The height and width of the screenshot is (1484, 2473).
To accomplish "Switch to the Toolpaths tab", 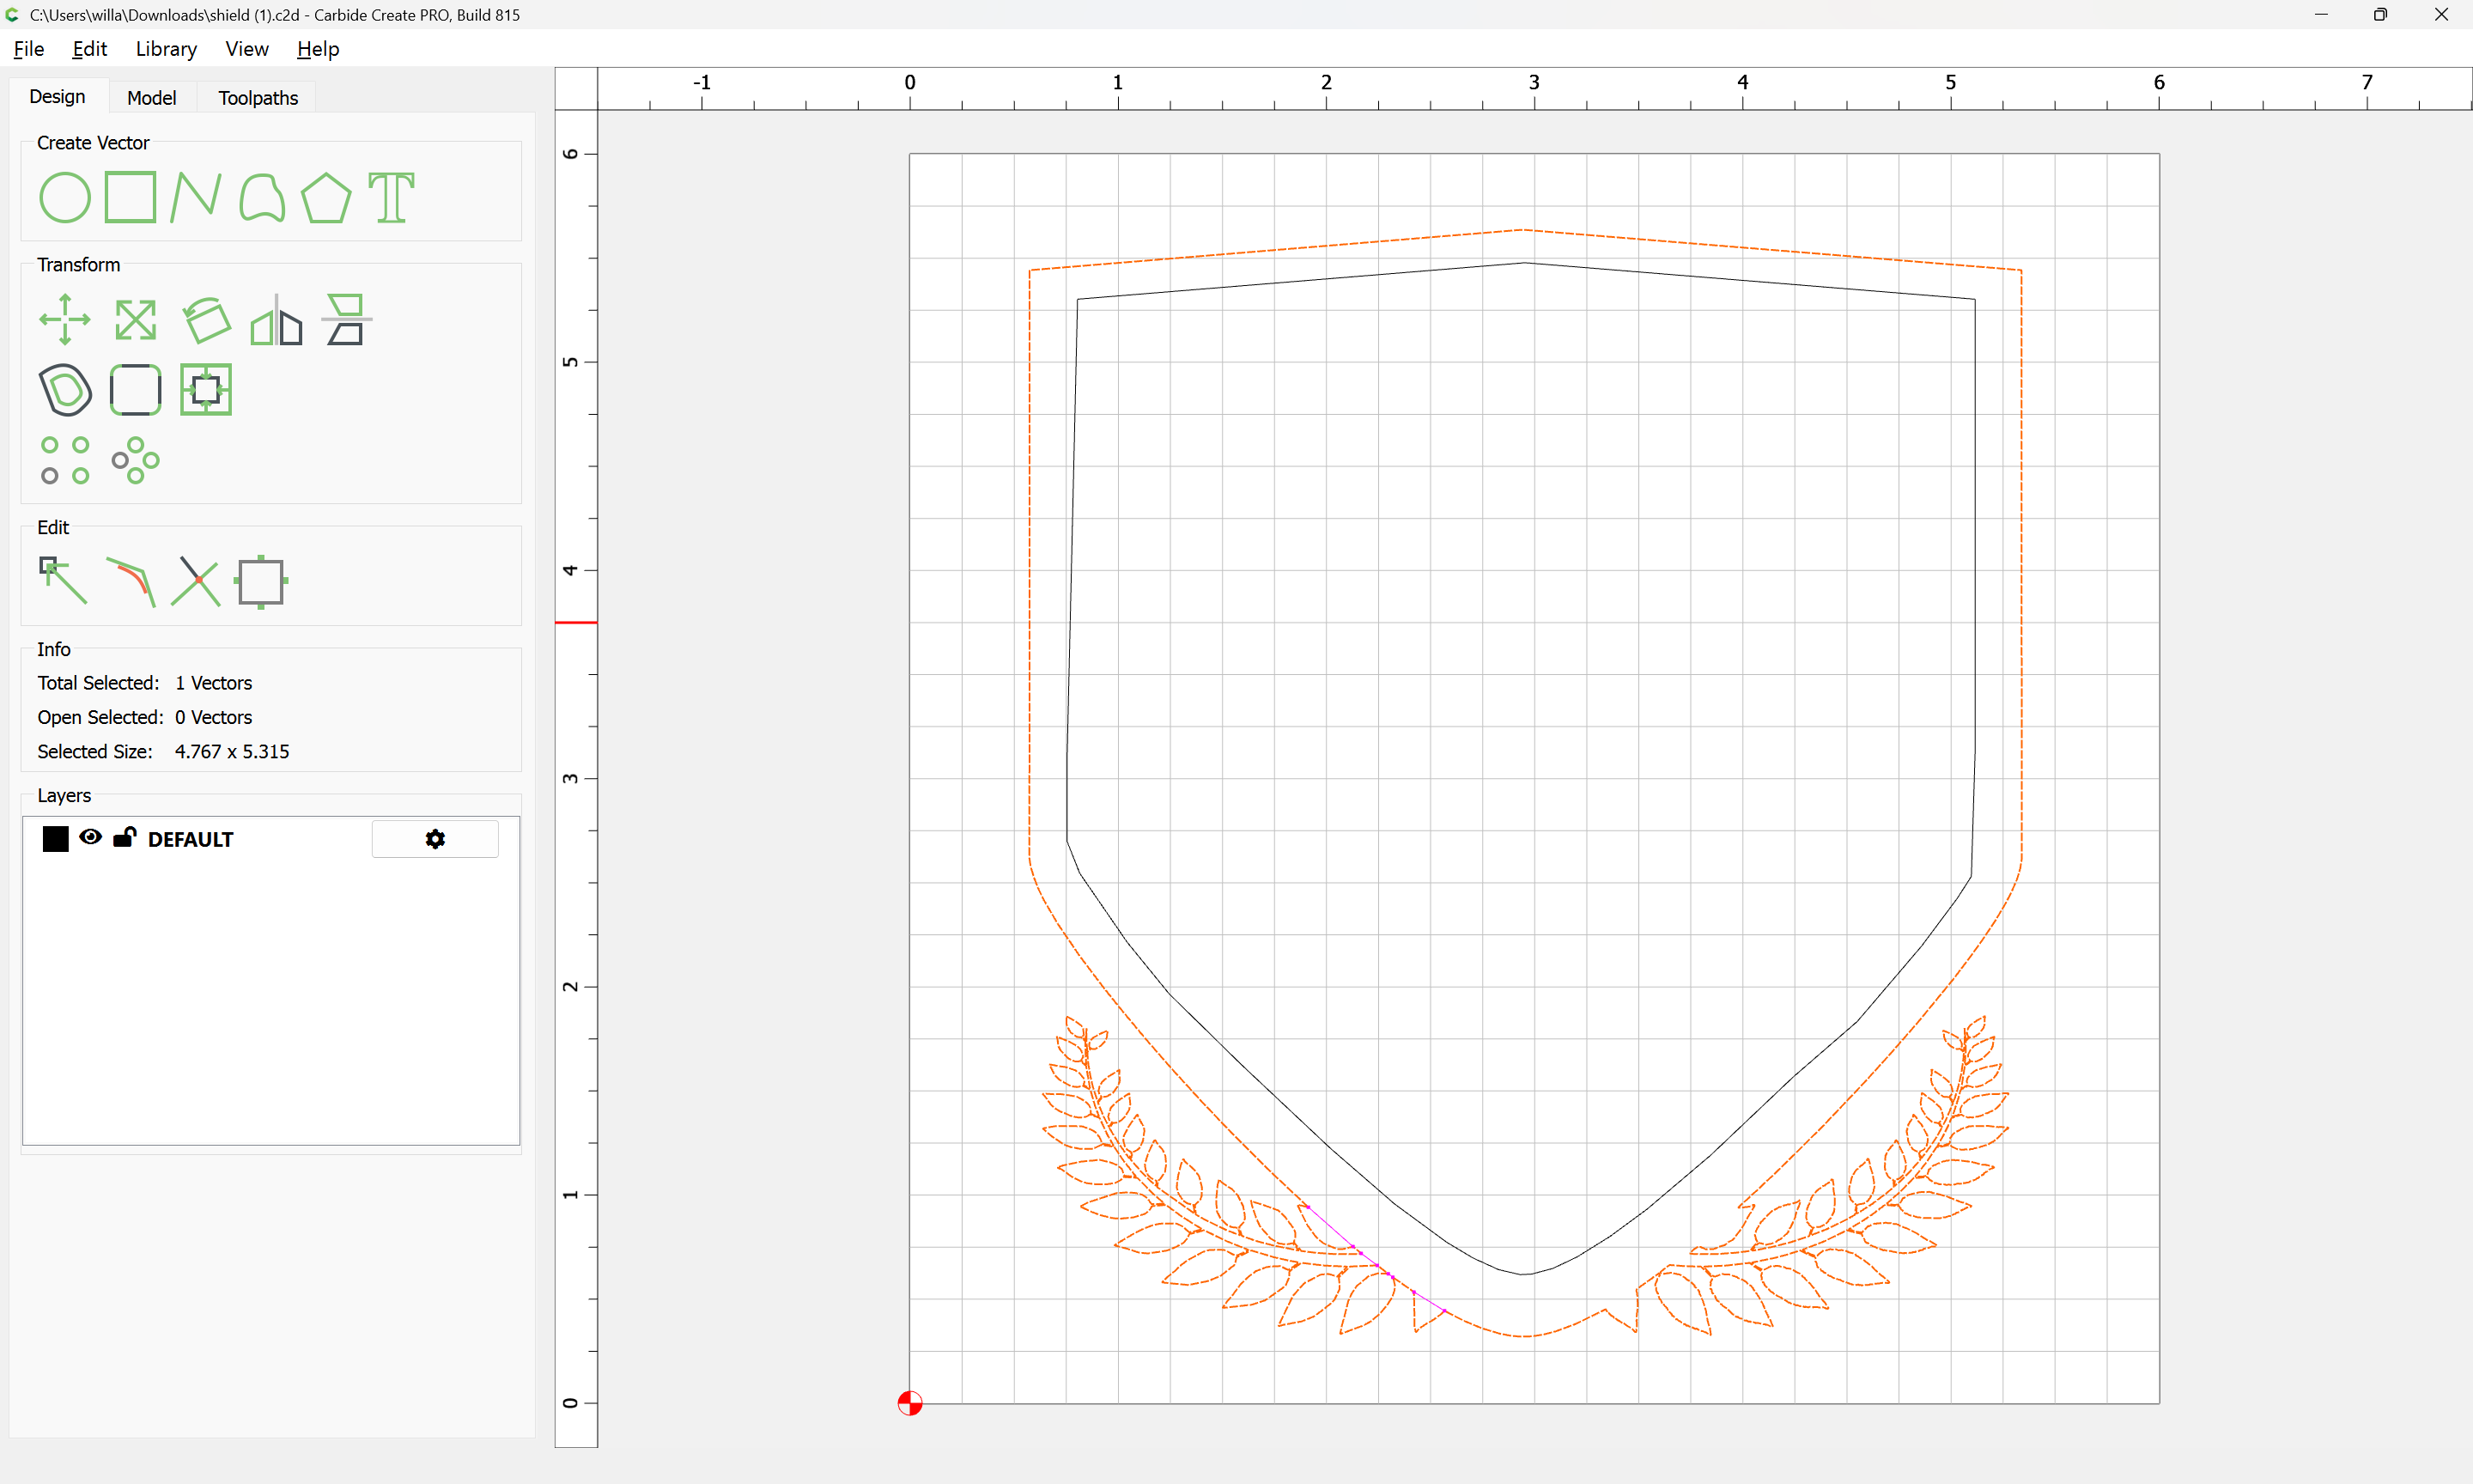I will click(x=258, y=97).
